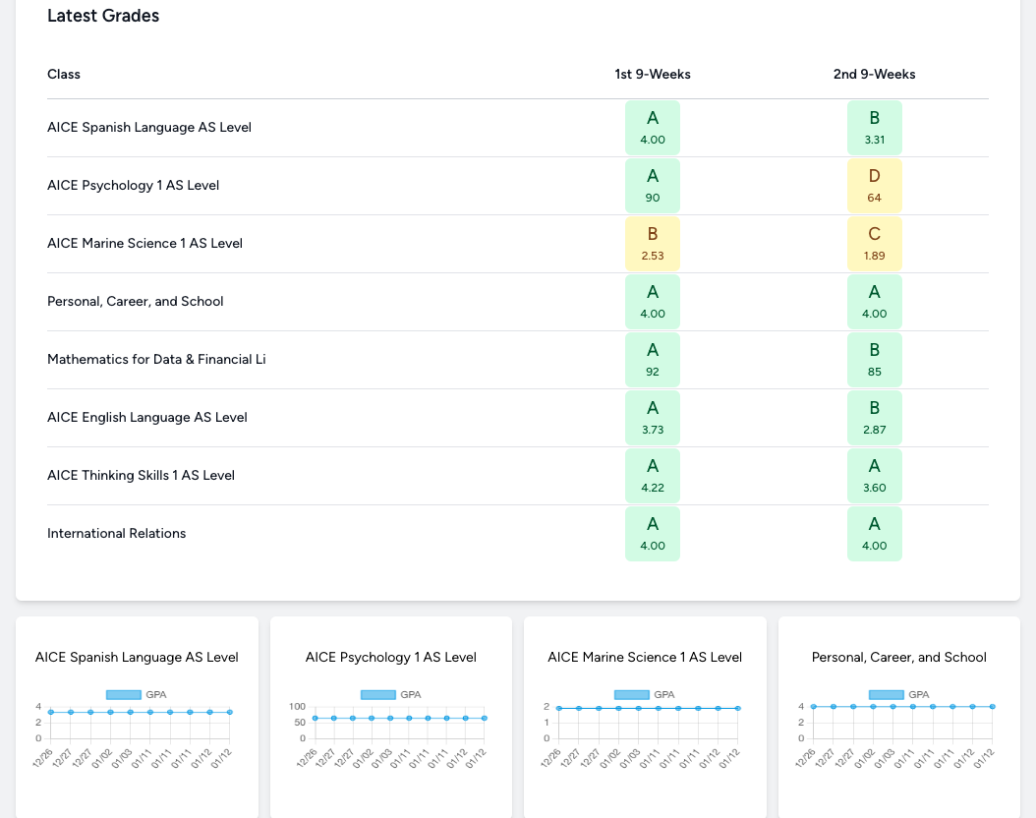The width and height of the screenshot is (1036, 818).
Task: Click a data point on the Marine Science chart
Action: click(645, 706)
